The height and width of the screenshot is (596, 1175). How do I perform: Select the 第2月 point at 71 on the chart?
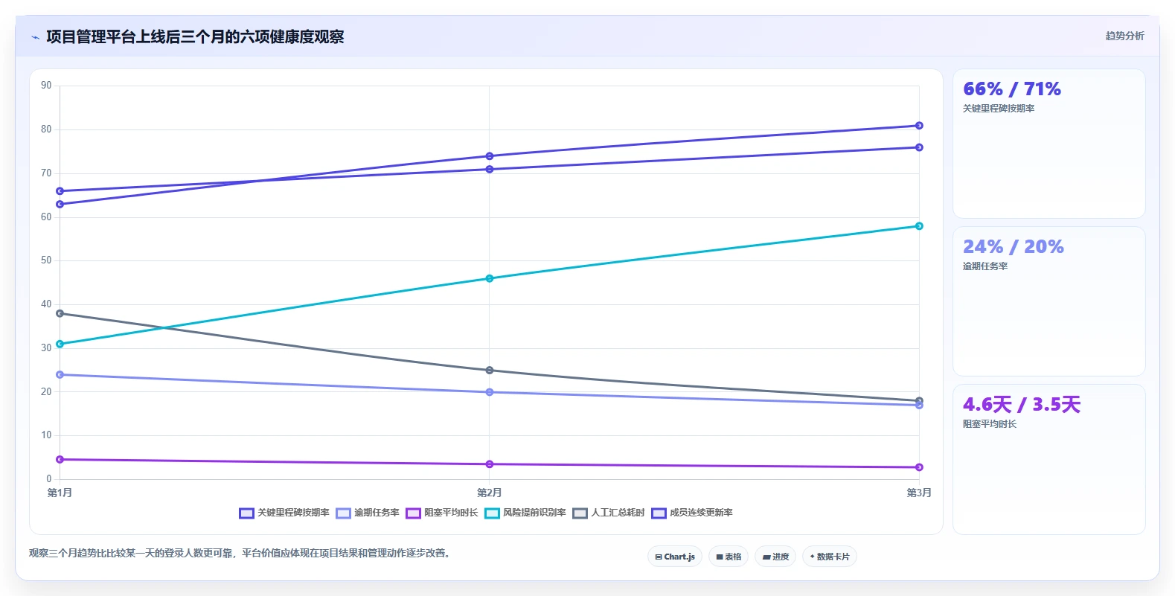click(490, 170)
